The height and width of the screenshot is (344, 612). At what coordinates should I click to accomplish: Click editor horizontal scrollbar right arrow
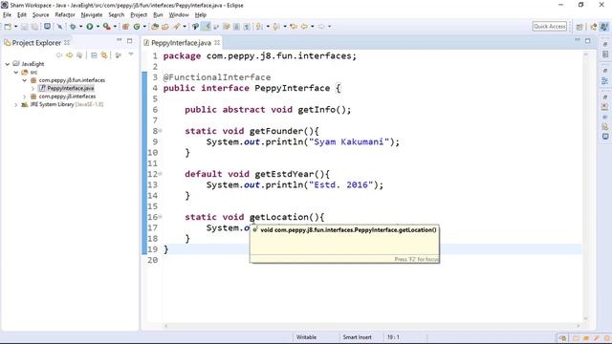[579, 325]
